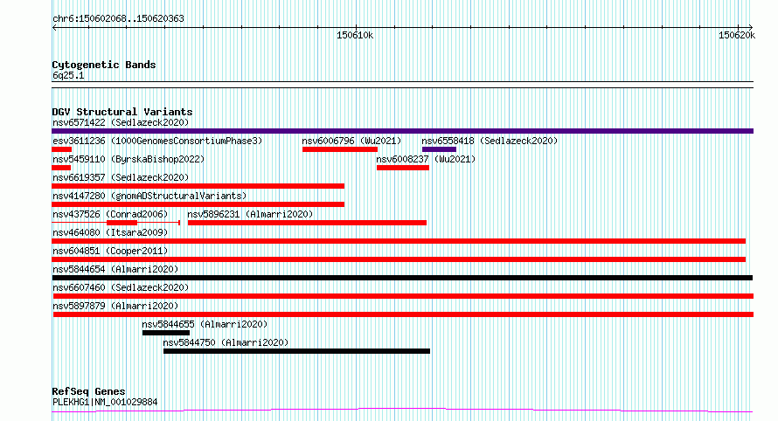Click red bar beneath nsv6006796
The height and width of the screenshot is (421, 778).
340,149
